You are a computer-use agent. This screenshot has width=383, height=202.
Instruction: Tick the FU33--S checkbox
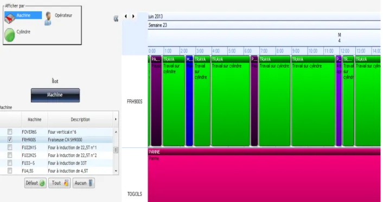tap(10, 162)
